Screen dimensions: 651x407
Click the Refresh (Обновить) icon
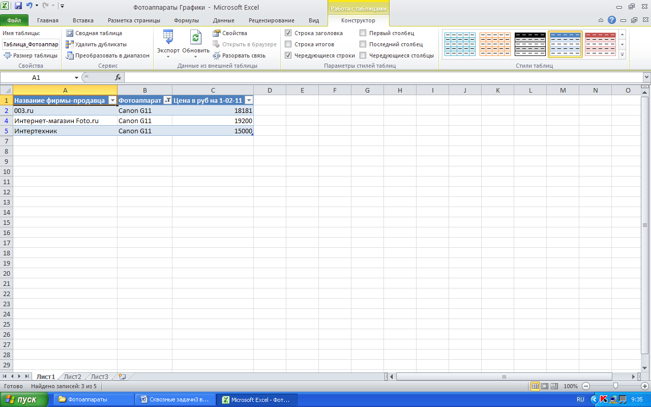click(196, 37)
